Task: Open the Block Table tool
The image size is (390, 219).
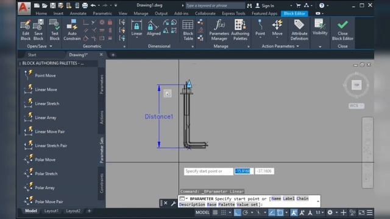Action: (188, 30)
